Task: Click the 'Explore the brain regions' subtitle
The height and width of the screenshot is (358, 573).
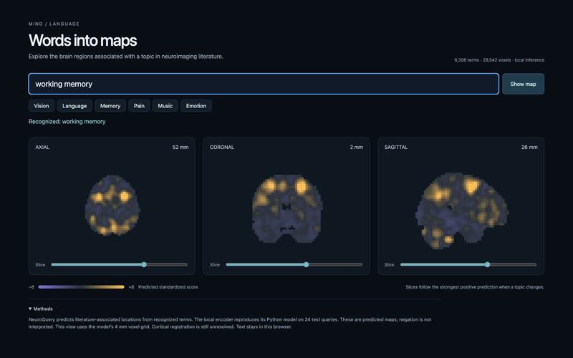Action: (126, 57)
